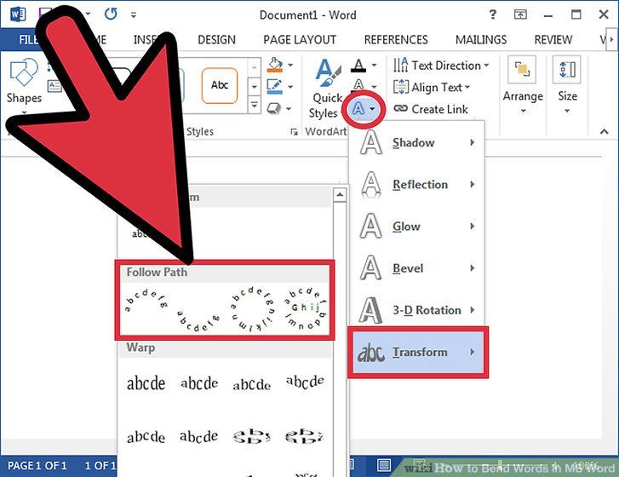Open the Glow submenu

point(416,227)
